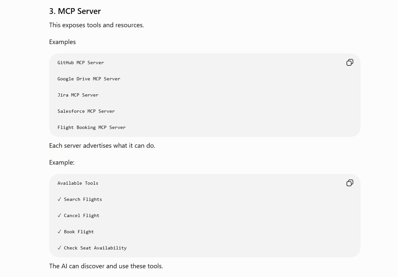Click the 'Cancel Flight' line
398x277 pixels.
78,215
